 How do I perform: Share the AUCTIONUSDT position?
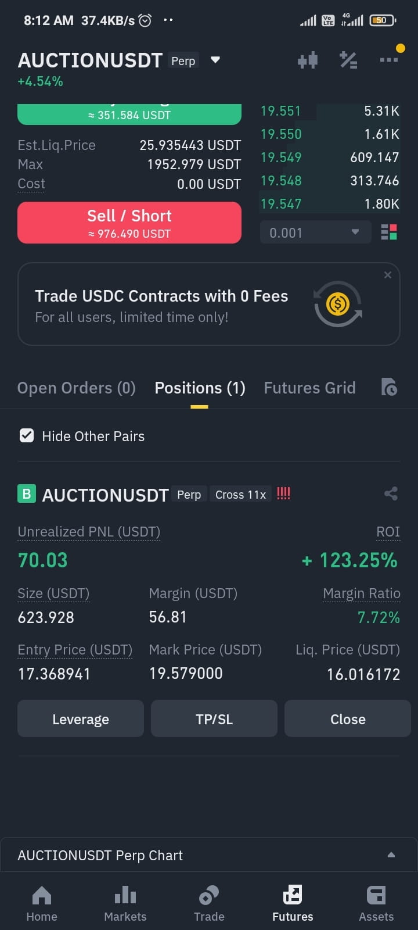point(391,494)
